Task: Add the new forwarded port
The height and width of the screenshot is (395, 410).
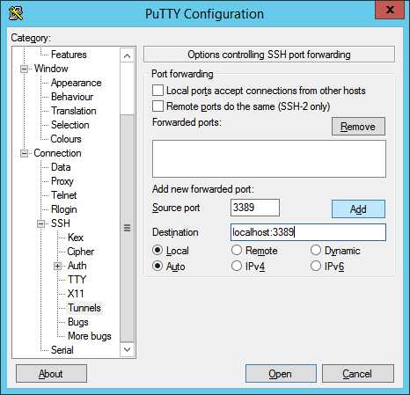Action: coord(358,208)
